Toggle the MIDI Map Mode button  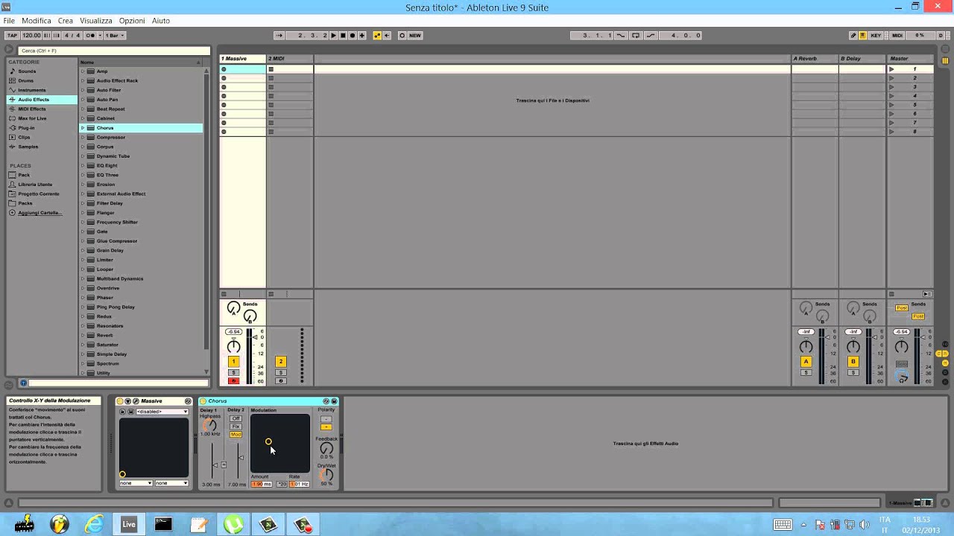pyautogui.click(x=897, y=35)
